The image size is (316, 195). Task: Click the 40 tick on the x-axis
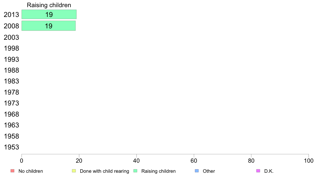click(x=136, y=161)
